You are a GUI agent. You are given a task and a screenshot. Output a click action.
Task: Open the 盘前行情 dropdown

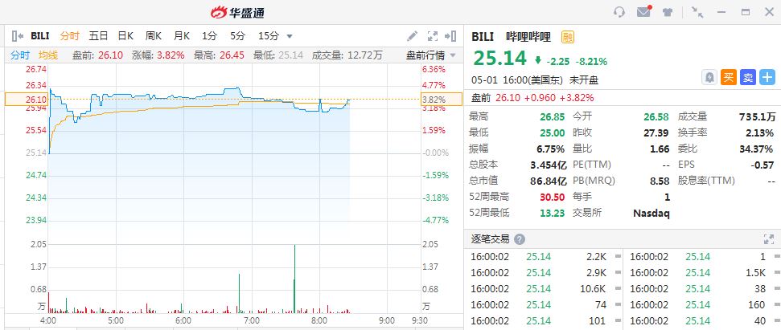430,55
